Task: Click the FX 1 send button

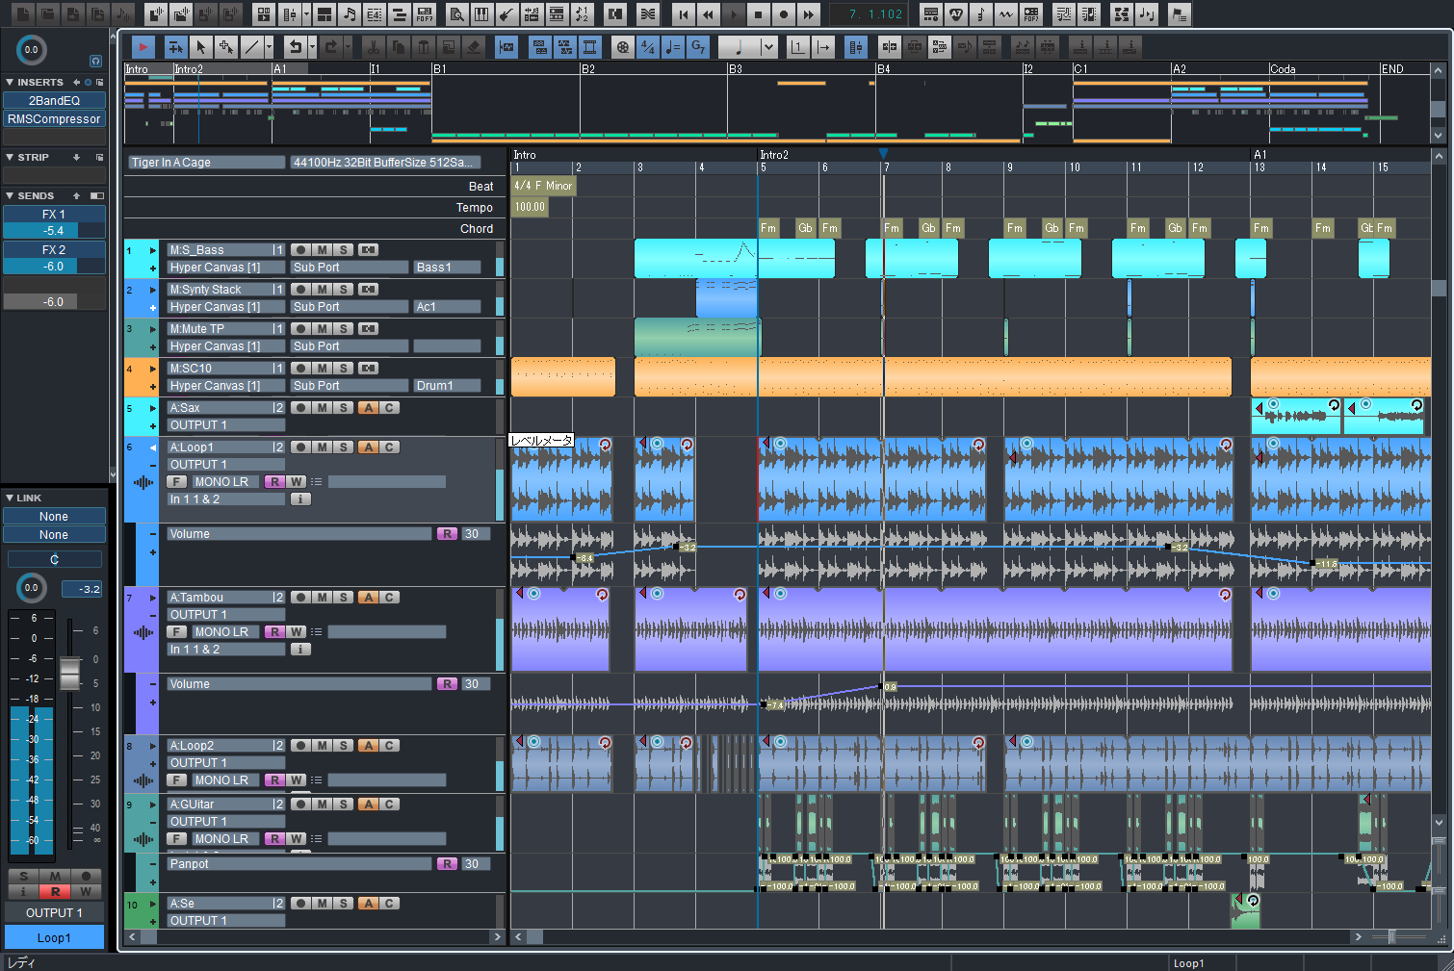Action: tap(54, 215)
